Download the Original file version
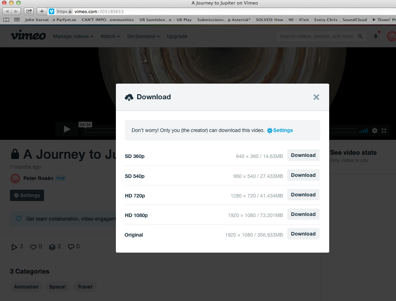The height and width of the screenshot is (301, 396). tap(303, 234)
